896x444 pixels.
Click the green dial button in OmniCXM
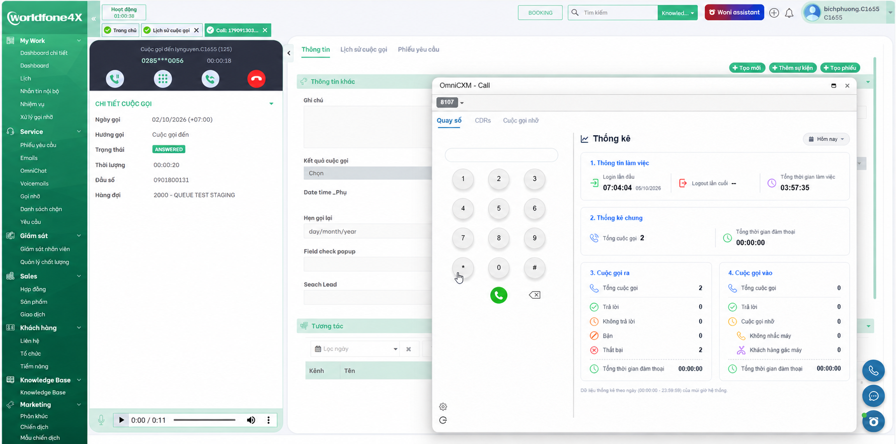499,295
